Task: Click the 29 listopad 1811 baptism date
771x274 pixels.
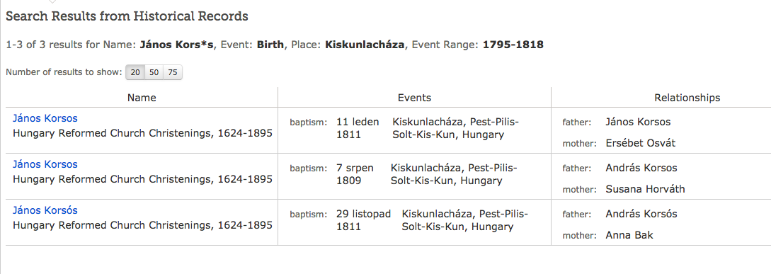Action: pyautogui.click(x=363, y=220)
